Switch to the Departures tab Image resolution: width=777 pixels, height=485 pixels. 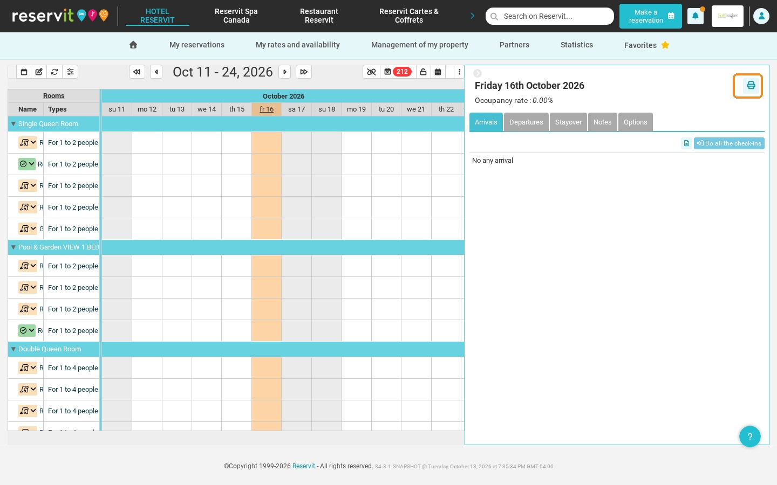click(x=526, y=122)
